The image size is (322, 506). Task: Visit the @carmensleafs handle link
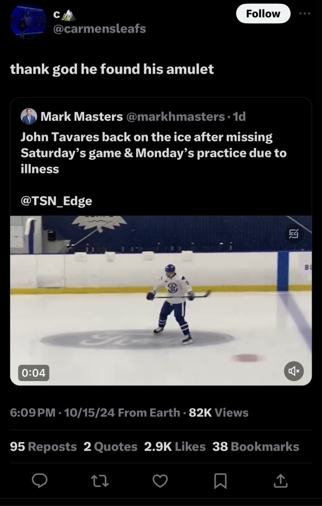pyautogui.click(x=99, y=29)
